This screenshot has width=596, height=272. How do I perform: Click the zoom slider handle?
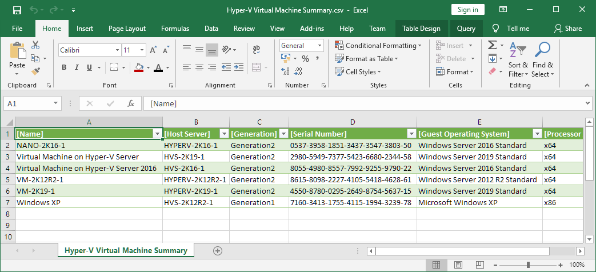(529, 265)
